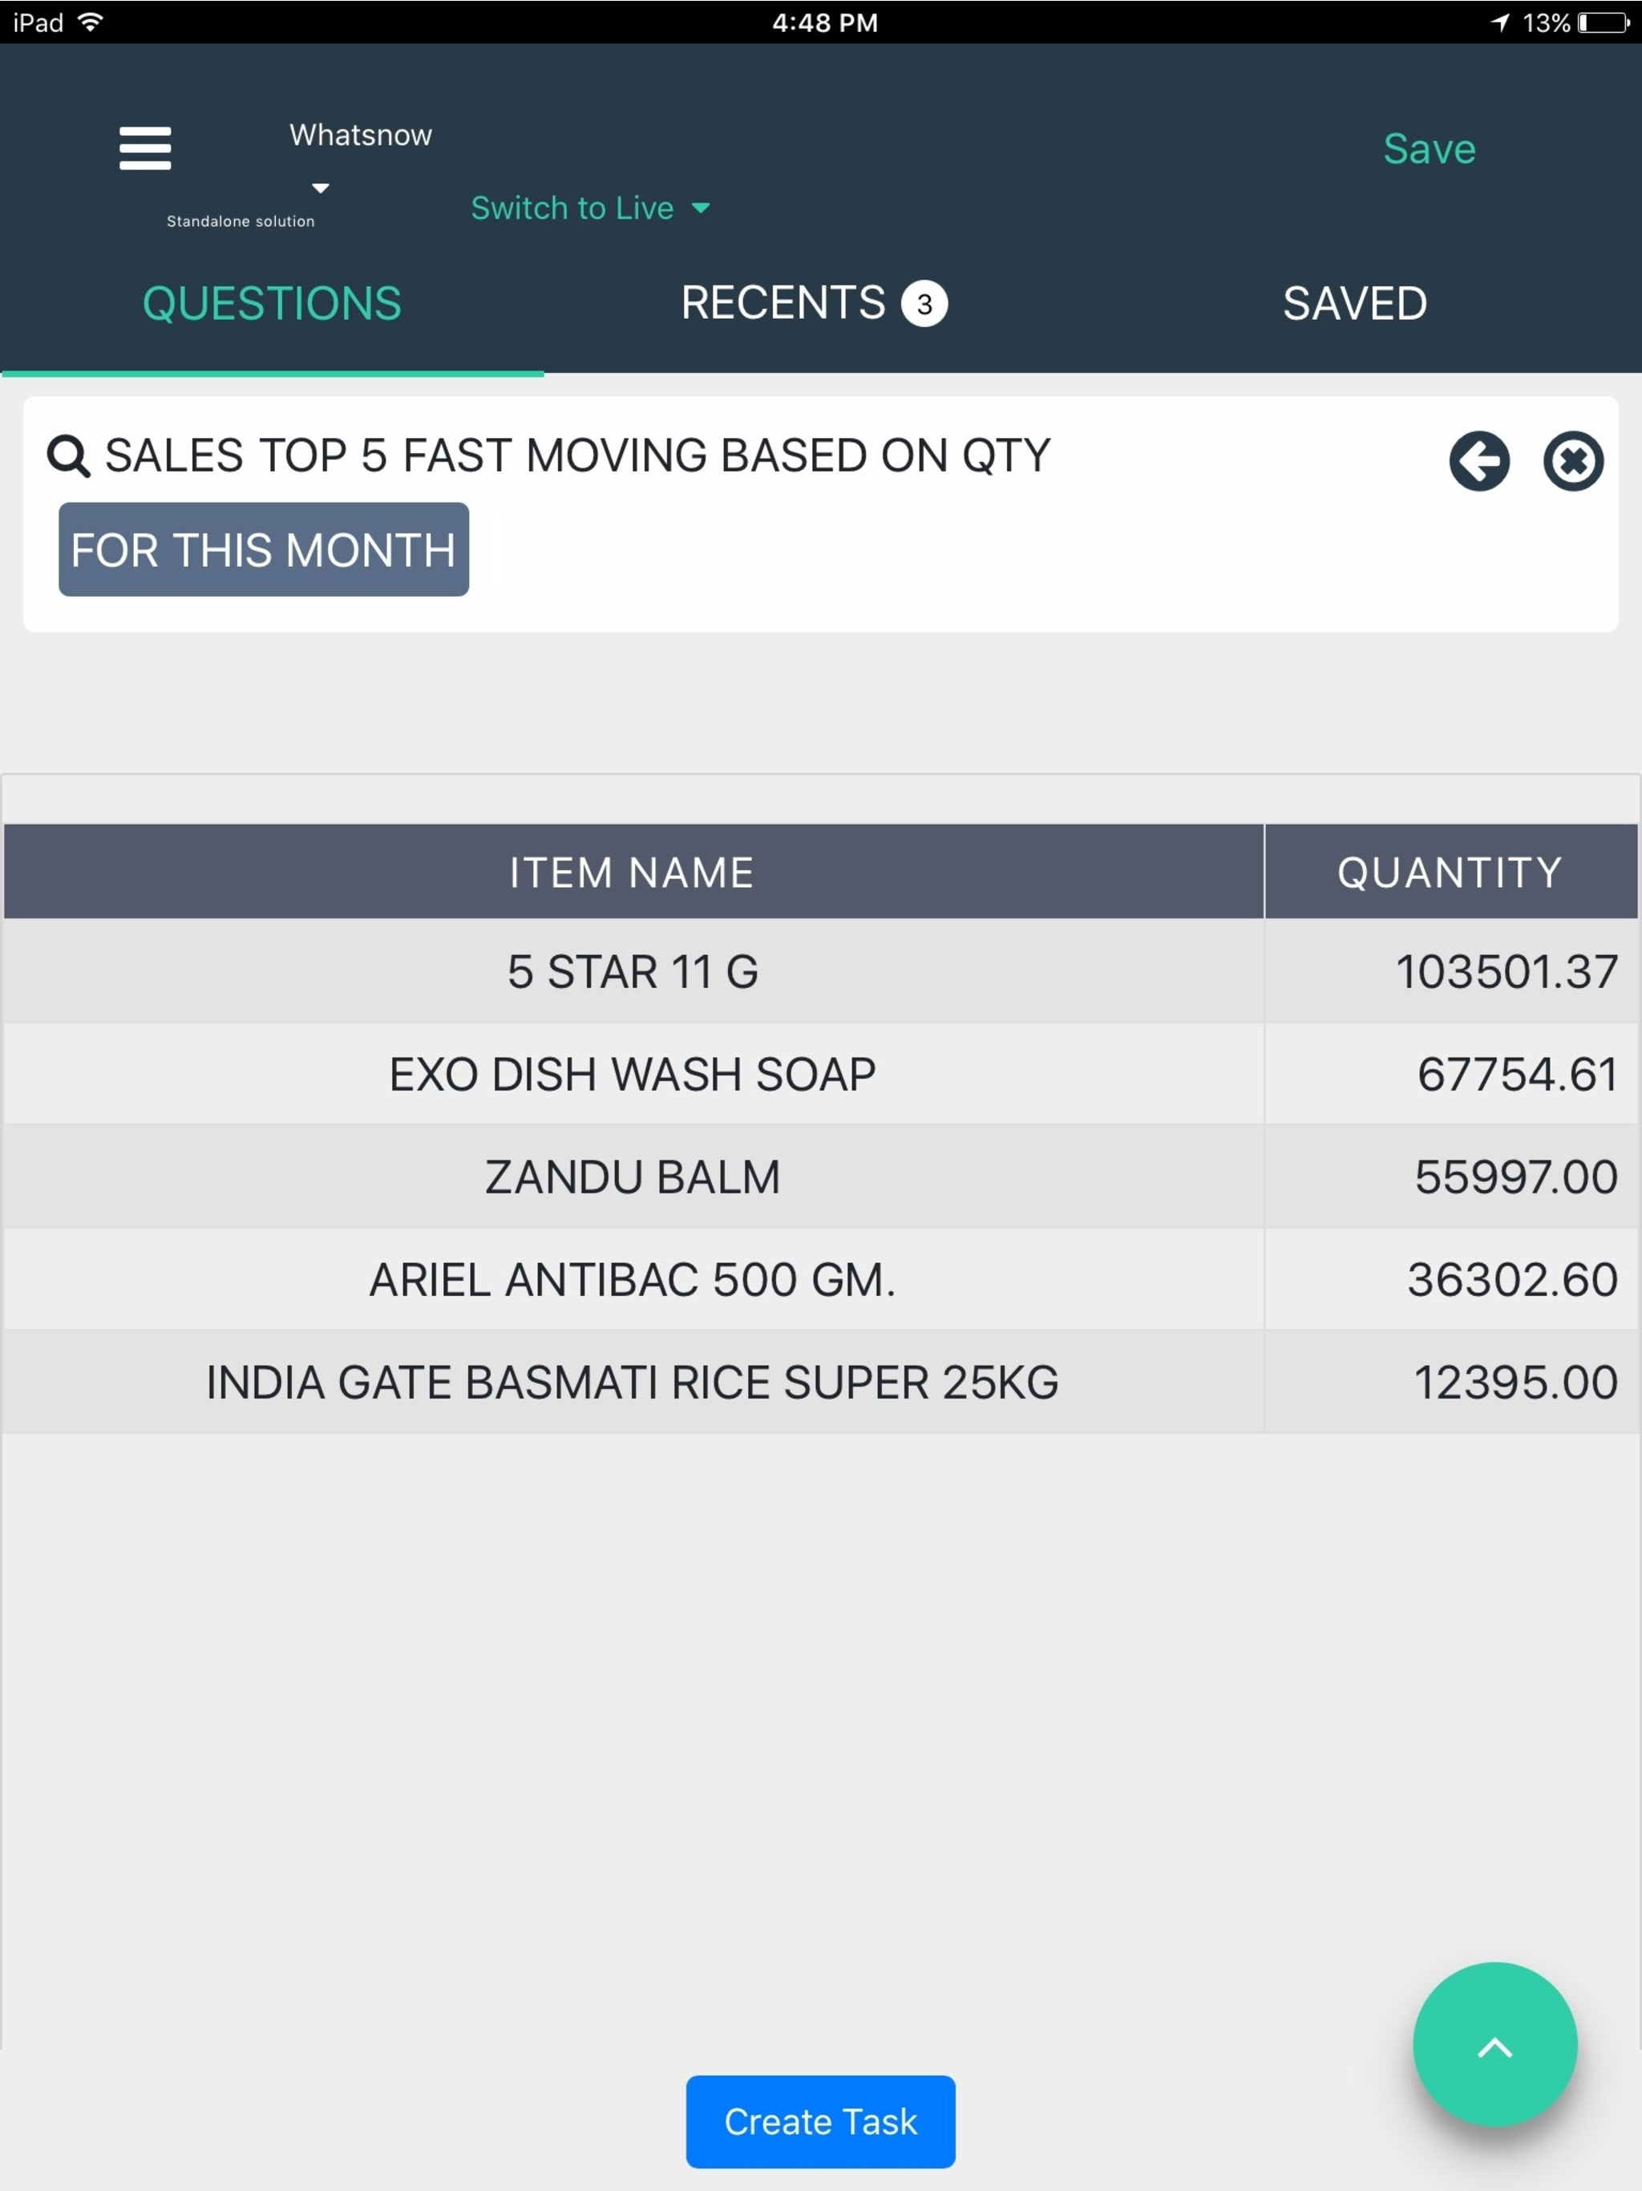Clear the search with the X icon
Viewport: 1642px width, 2191px height.
pos(1573,462)
